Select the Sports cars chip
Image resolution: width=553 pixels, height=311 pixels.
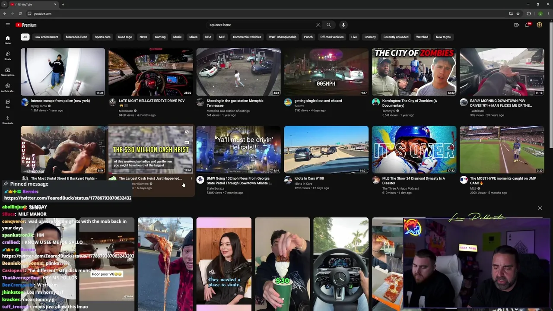click(x=102, y=37)
